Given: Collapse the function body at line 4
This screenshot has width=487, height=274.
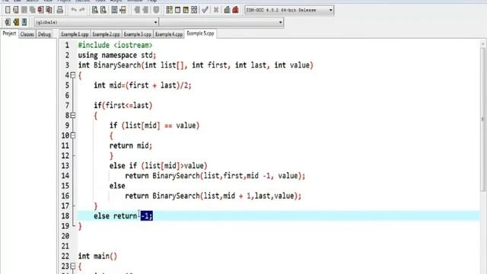Looking at the screenshot, I should tap(73, 75).
